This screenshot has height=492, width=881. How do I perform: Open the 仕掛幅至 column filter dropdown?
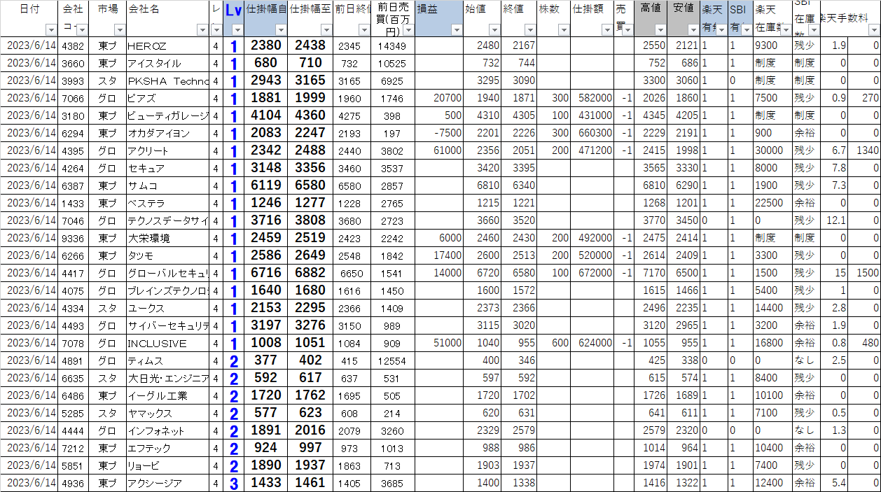tap(326, 30)
